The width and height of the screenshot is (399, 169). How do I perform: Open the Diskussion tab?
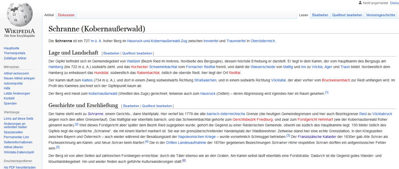(66, 15)
